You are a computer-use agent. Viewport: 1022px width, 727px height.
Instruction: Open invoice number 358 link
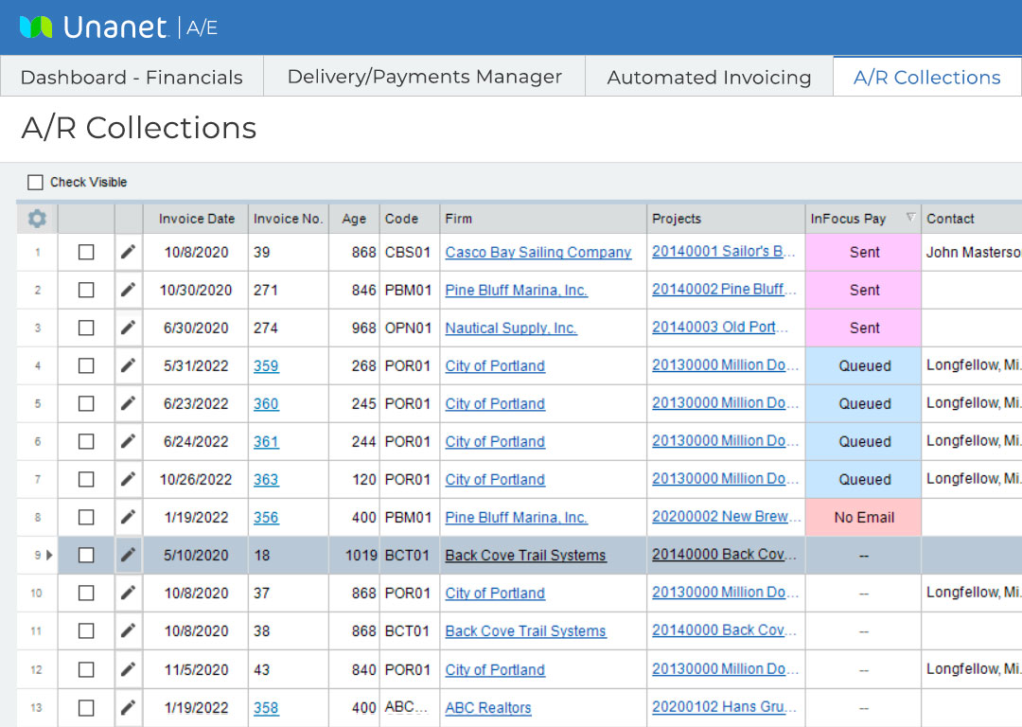coord(266,707)
